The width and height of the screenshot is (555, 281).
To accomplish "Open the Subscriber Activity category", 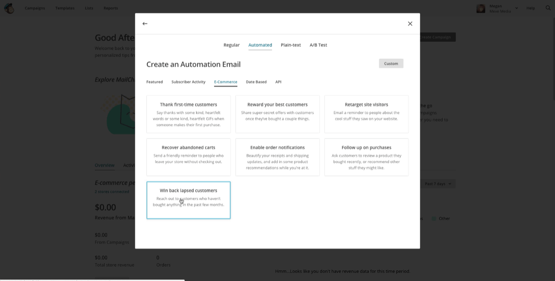I will pos(188,82).
